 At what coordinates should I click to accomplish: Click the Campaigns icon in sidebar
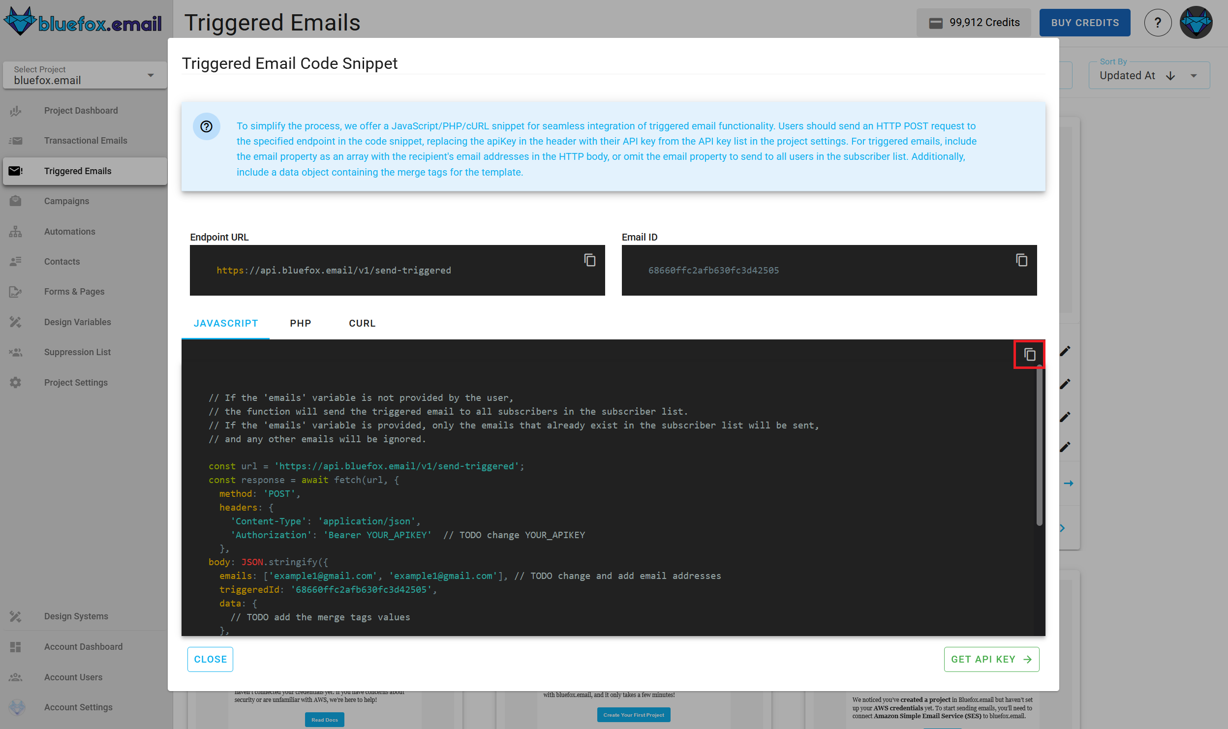(x=16, y=201)
